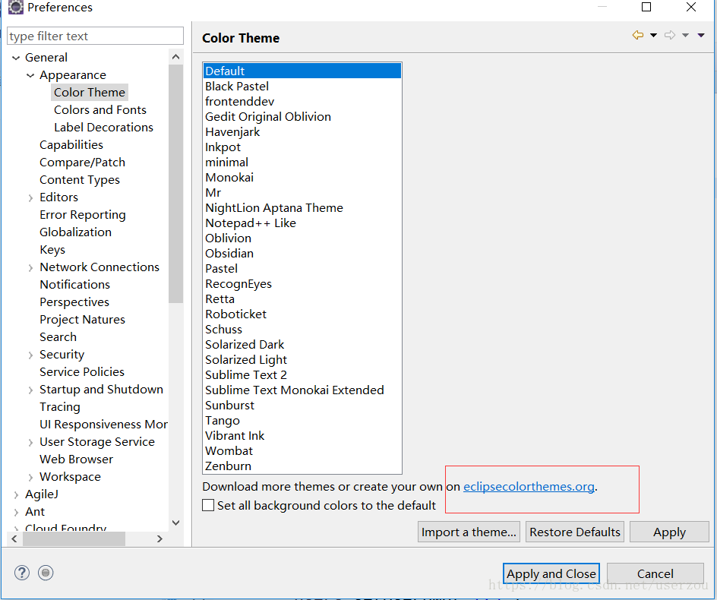
Task: Select the Sublime Text 2 theme
Action: tap(302, 375)
